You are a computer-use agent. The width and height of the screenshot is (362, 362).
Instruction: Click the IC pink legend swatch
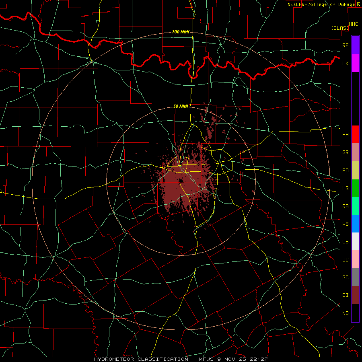[355, 259]
